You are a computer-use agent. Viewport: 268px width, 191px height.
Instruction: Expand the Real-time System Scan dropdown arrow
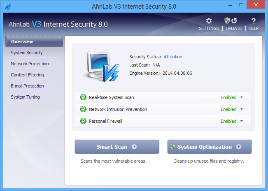pyautogui.click(x=242, y=97)
